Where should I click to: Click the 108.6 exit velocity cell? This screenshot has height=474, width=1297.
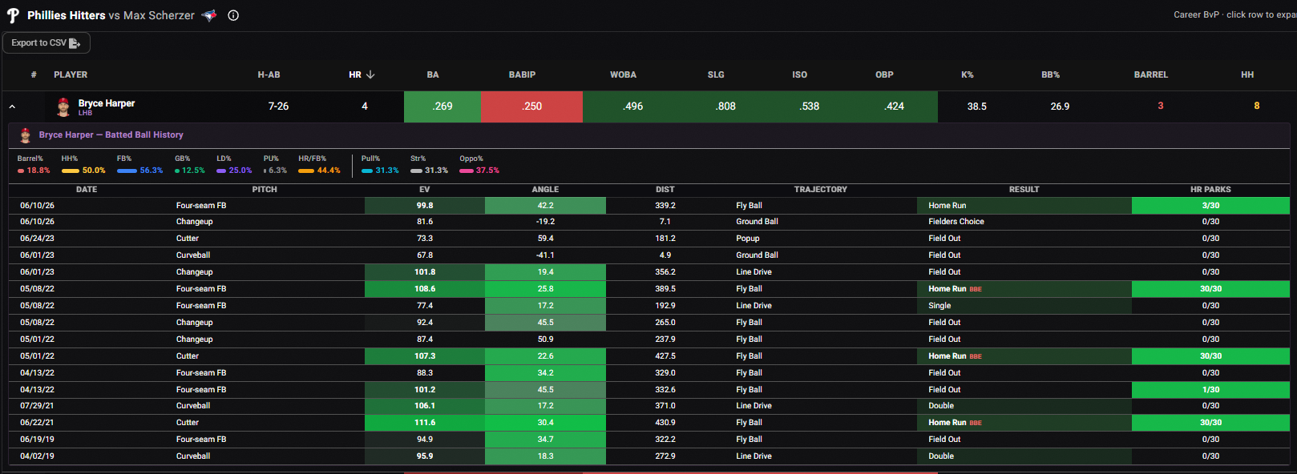[x=425, y=289]
